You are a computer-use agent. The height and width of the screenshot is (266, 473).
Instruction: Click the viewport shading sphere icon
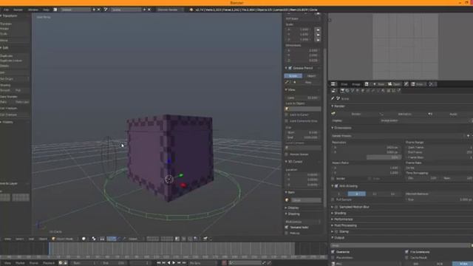[84, 239]
